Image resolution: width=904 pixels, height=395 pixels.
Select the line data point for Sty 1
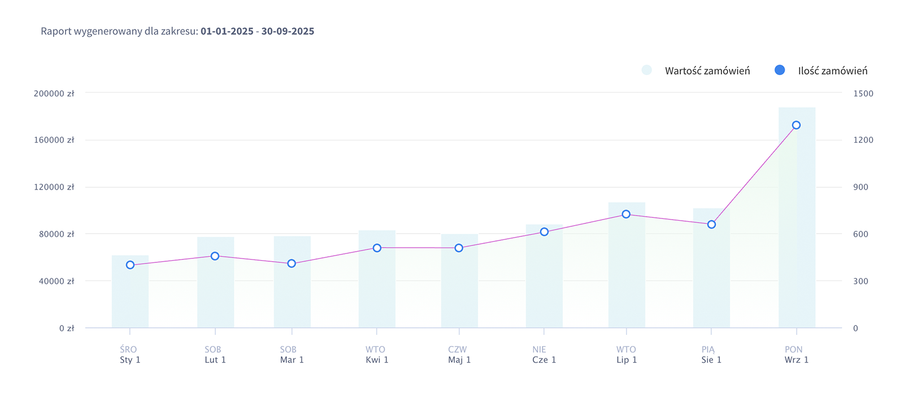click(130, 265)
